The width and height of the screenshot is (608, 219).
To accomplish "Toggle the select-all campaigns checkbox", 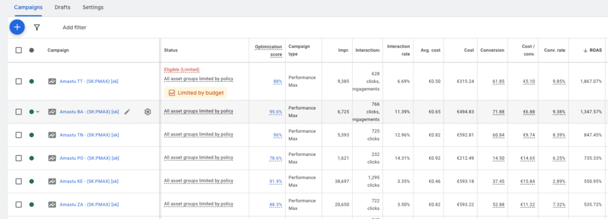I will coord(18,50).
